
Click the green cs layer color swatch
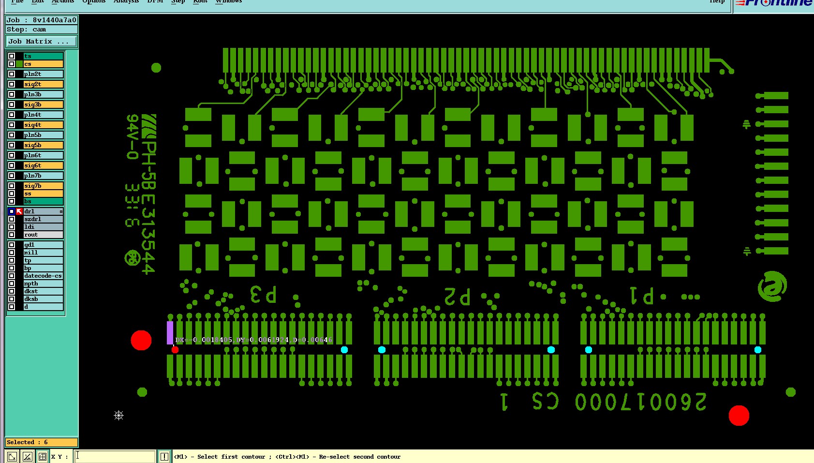click(19, 64)
